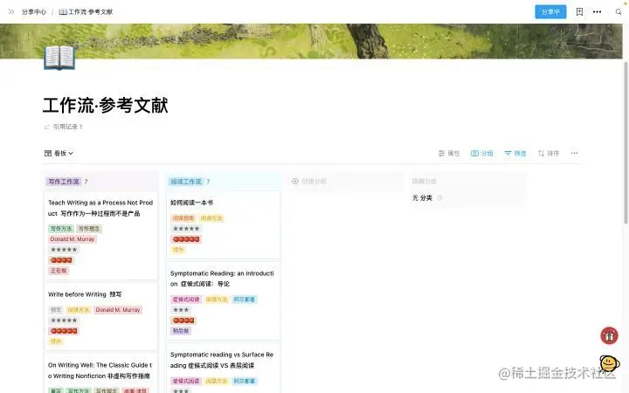Click the smiling face assistant icon
Screen dimensions: 629x393
point(610,363)
